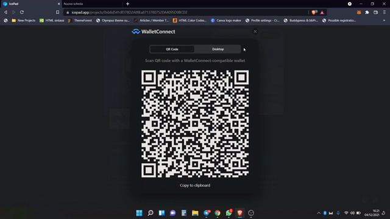
Task: Open taskbar Search
Action: tap(151, 213)
